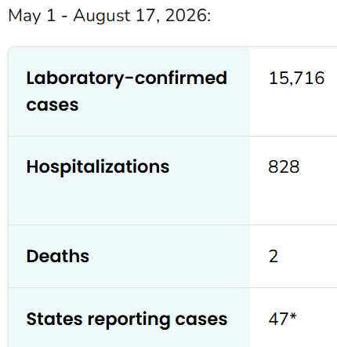Click 'cases' in States reporting cases label
Viewport: 337px width, 347px height.
pos(201,320)
